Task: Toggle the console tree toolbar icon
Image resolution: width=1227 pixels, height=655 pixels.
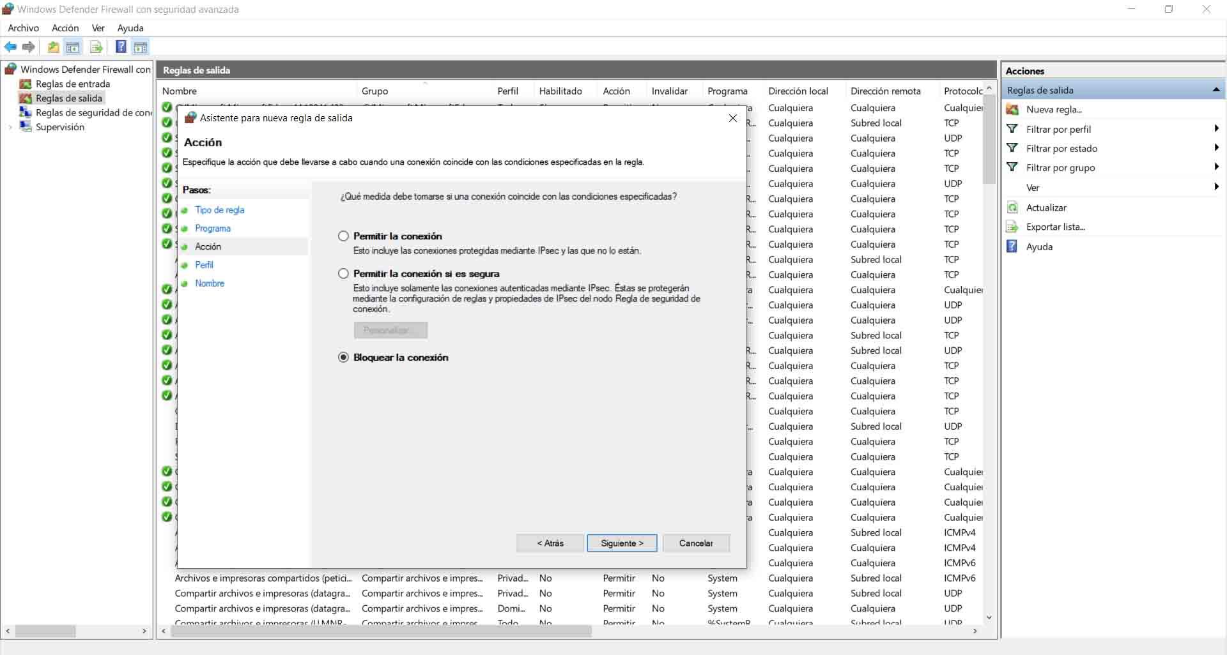Action: [73, 47]
